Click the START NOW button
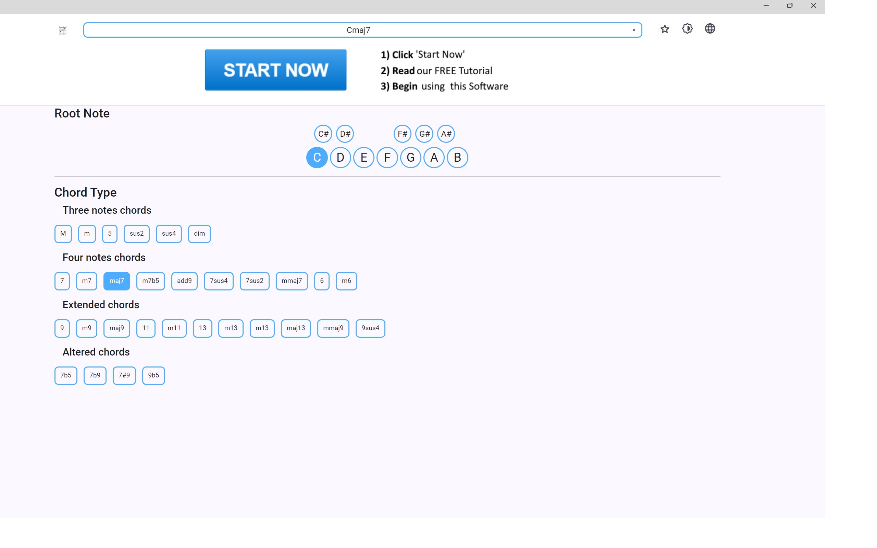This screenshot has width=877, height=548. pyautogui.click(x=275, y=70)
